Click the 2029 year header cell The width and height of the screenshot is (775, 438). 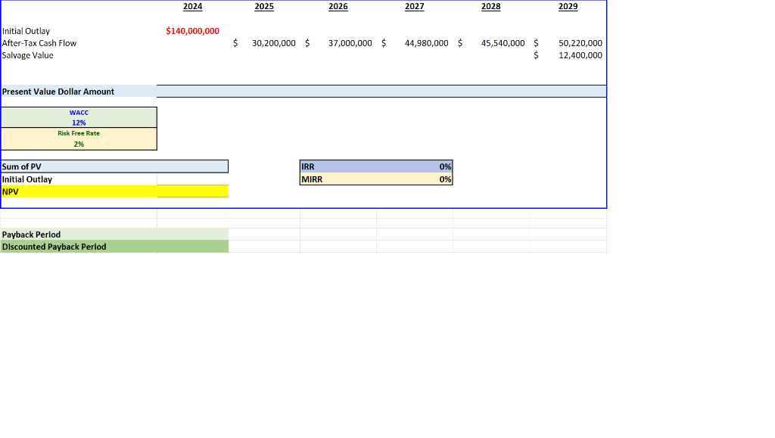click(569, 7)
